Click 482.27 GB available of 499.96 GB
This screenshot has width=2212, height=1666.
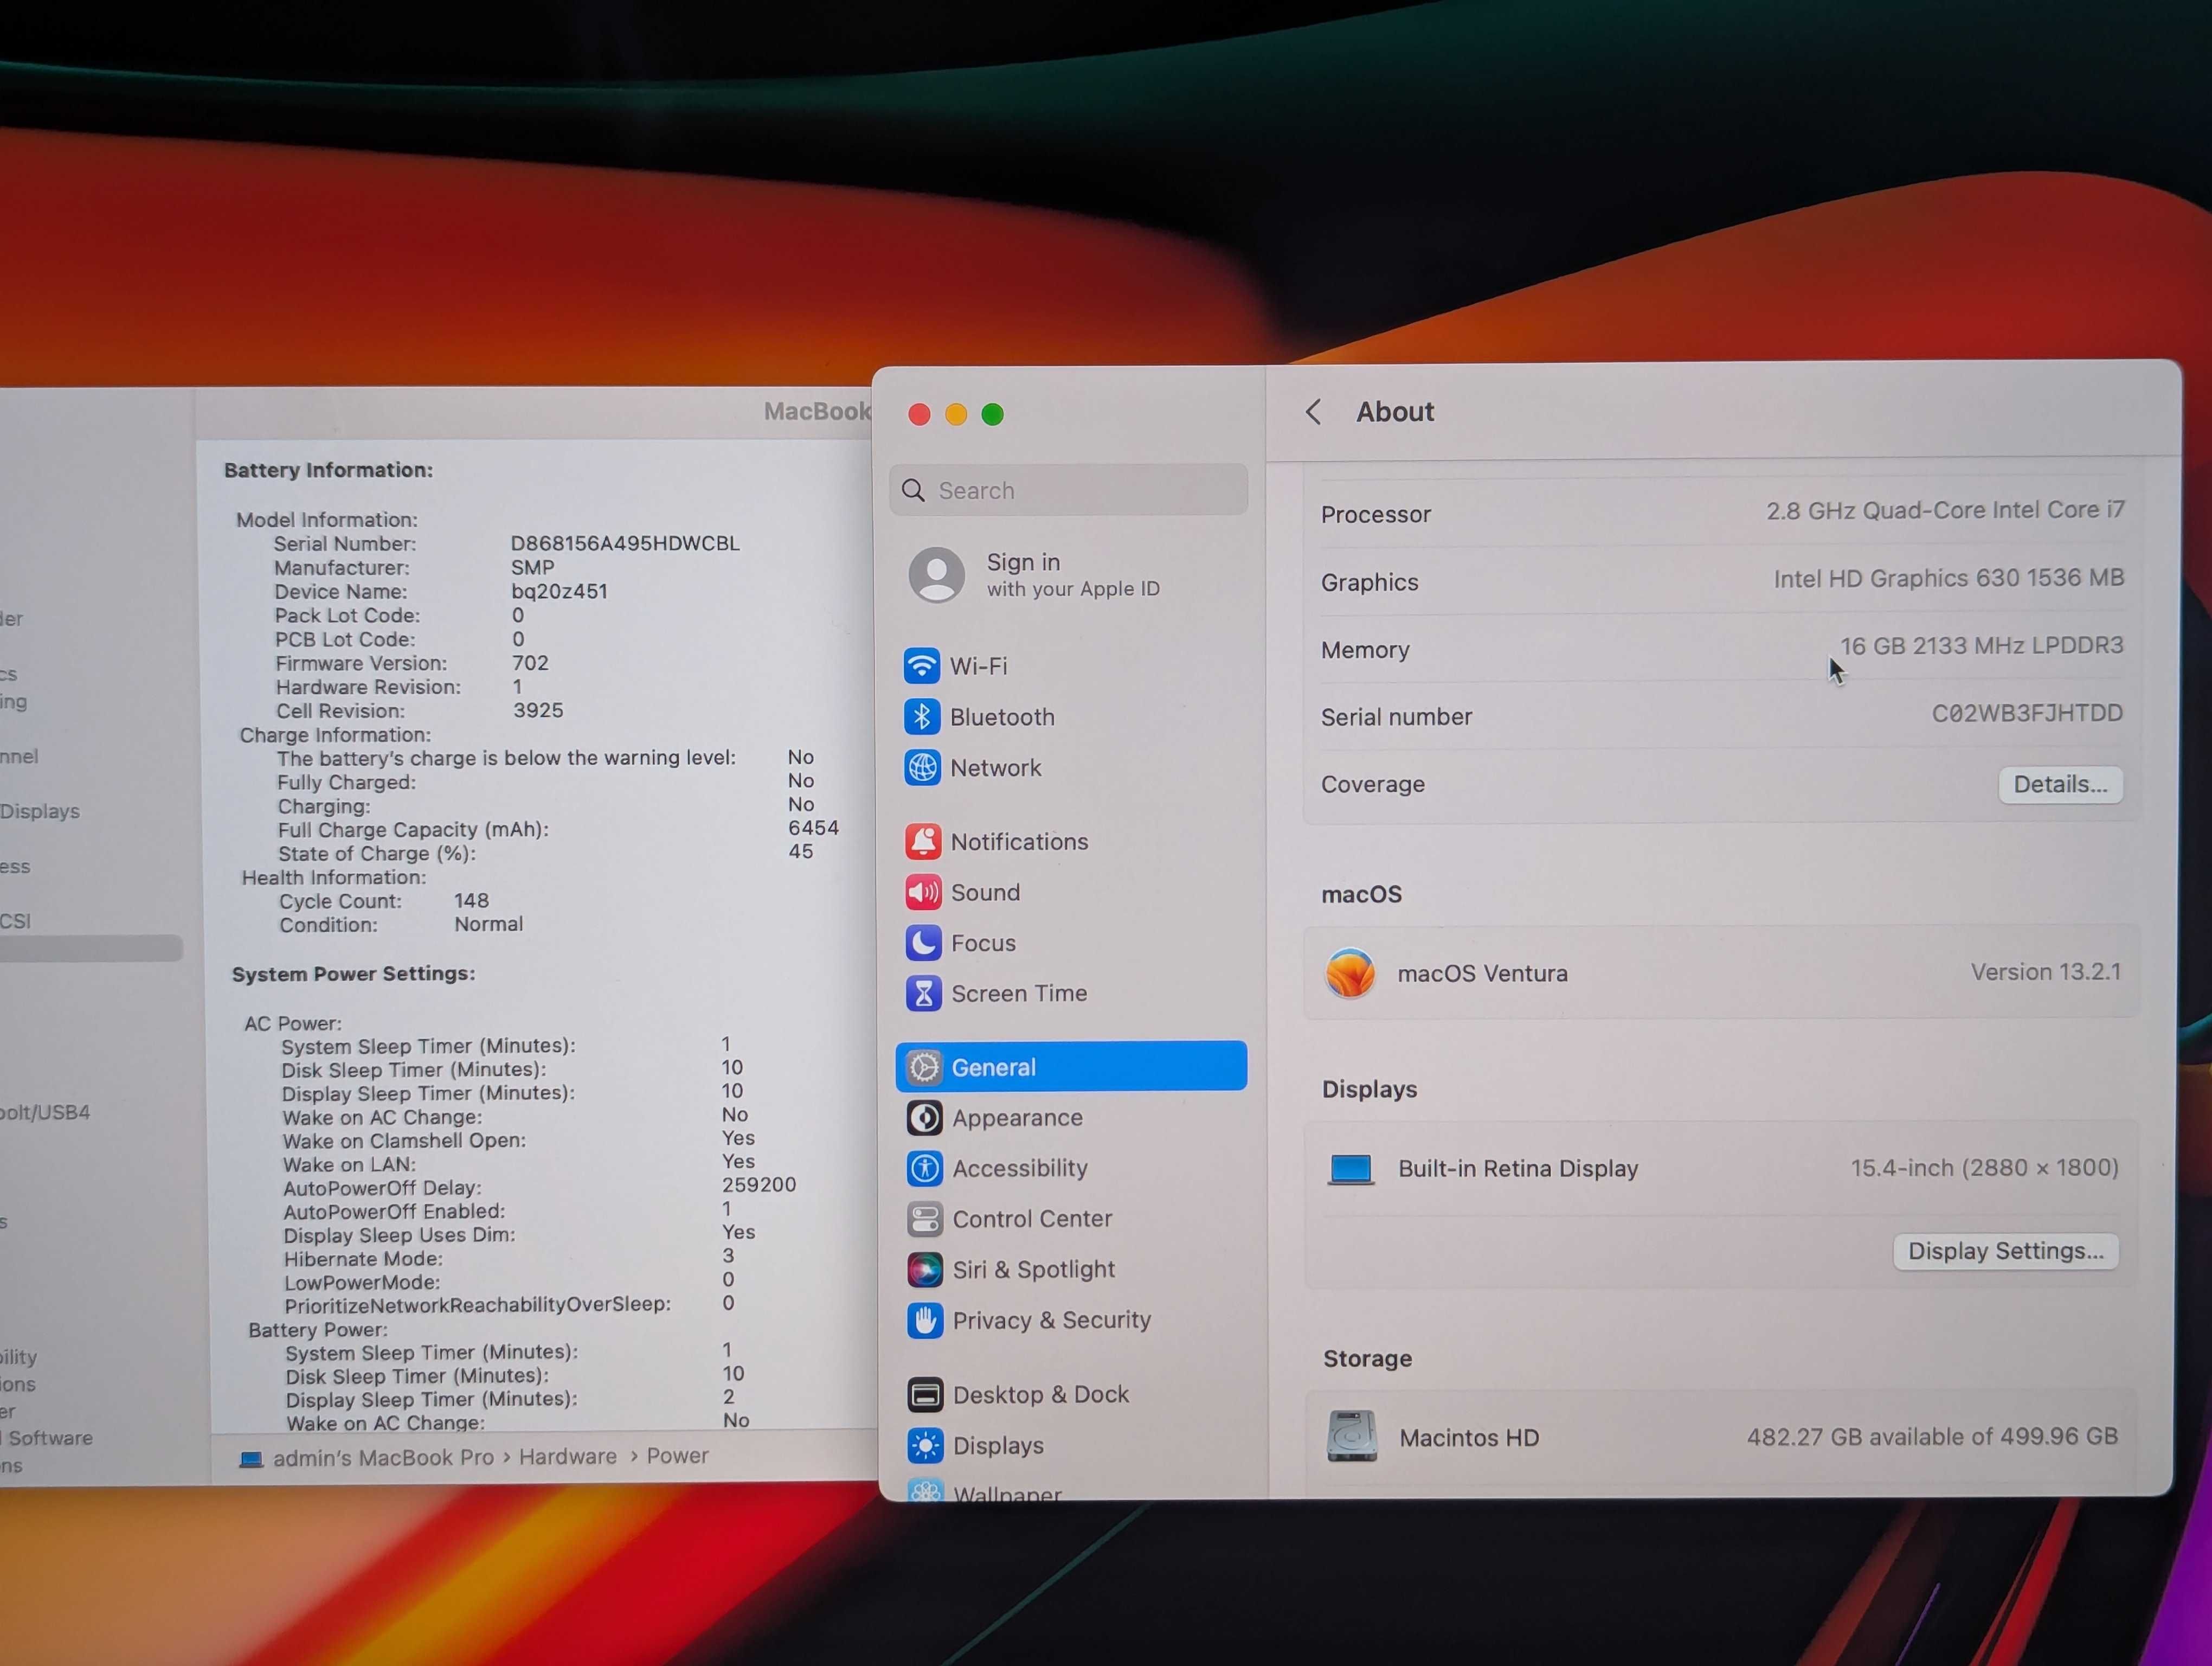click(1932, 1436)
